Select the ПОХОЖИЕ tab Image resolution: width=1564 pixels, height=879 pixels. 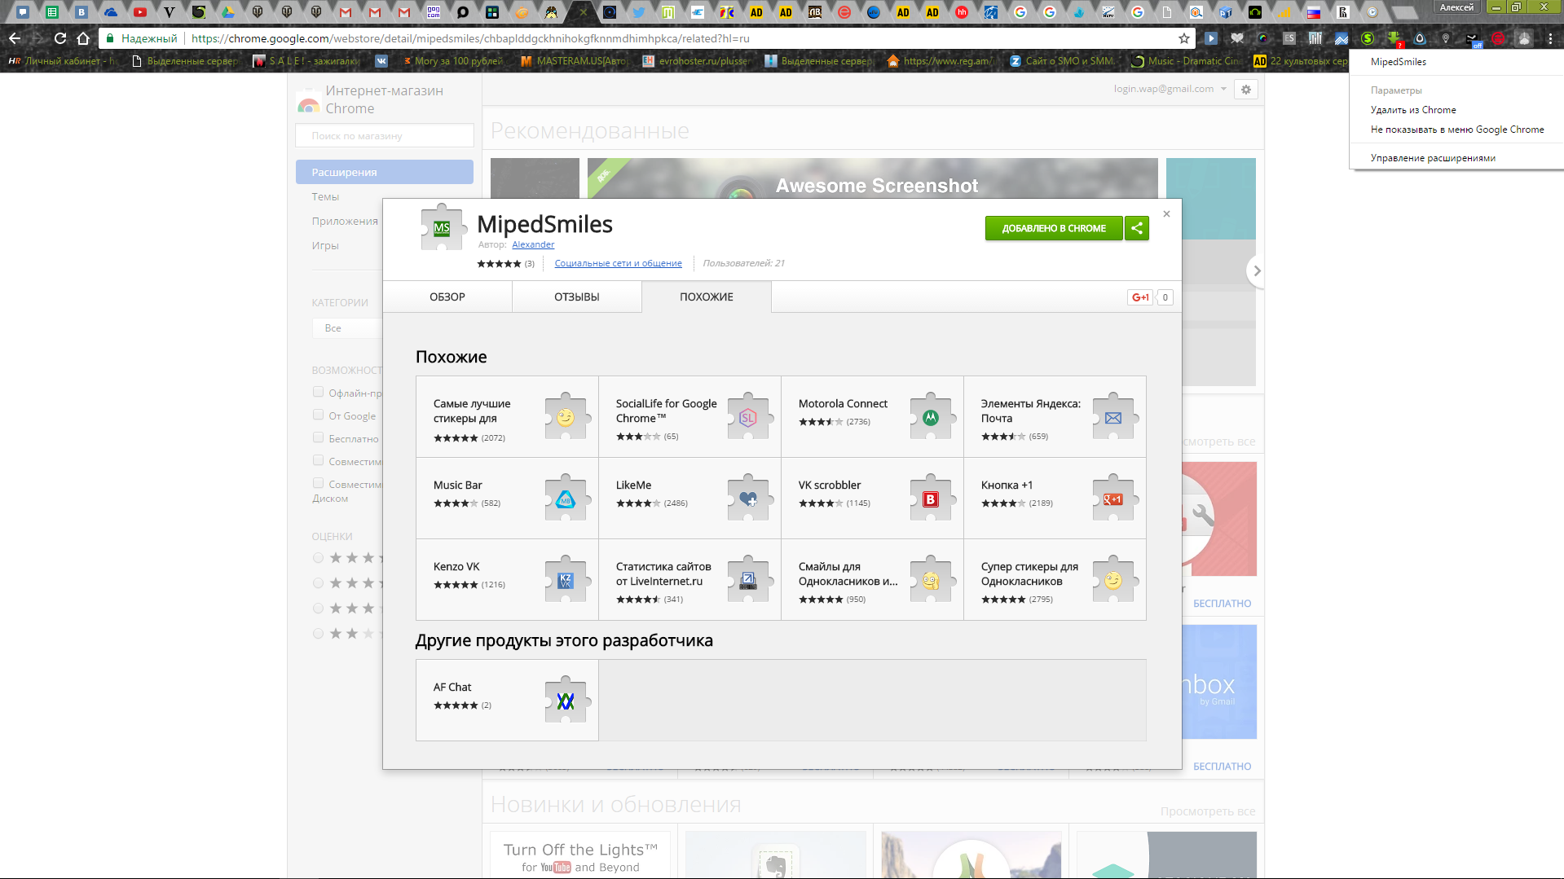707,297
